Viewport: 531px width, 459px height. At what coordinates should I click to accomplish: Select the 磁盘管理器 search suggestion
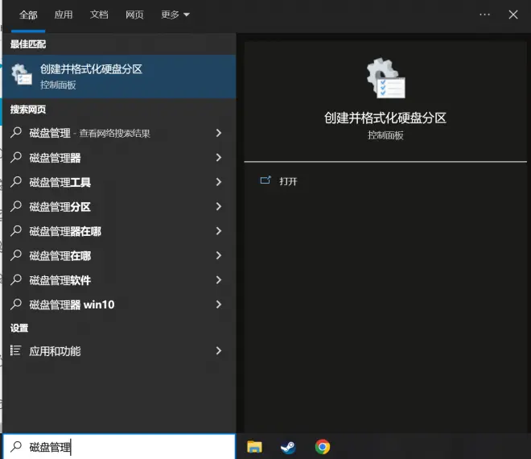point(119,157)
